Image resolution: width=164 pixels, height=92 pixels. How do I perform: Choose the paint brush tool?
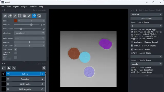click(15, 16)
